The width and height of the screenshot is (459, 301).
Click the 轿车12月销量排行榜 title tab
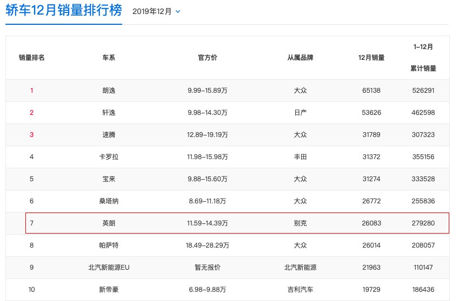(63, 10)
